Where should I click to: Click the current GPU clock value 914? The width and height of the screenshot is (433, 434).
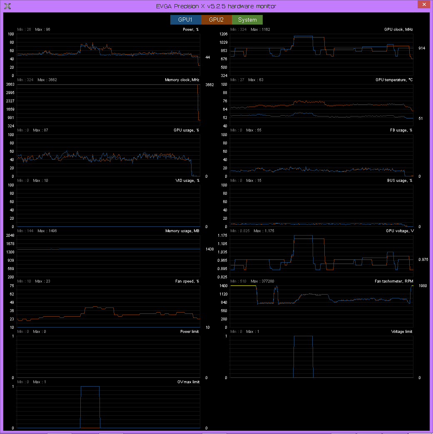(x=422, y=48)
